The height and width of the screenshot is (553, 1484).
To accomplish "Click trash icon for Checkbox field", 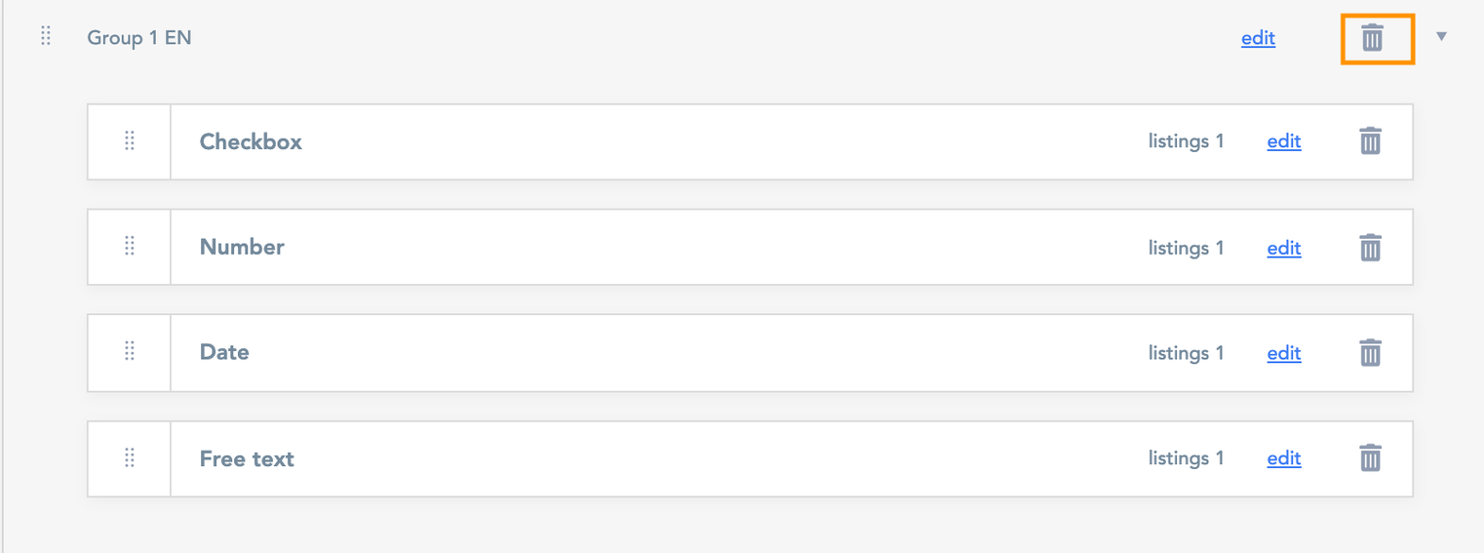I will pyautogui.click(x=1370, y=141).
